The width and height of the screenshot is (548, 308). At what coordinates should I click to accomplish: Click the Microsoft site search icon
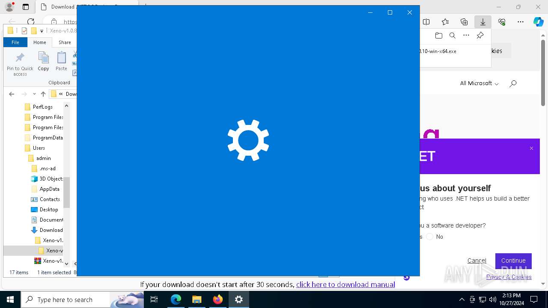[513, 83]
